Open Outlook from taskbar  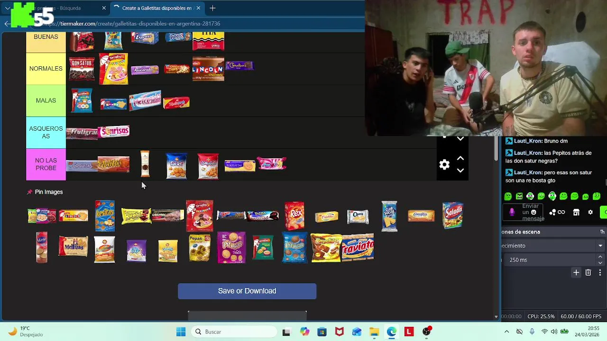pyautogui.click(x=357, y=332)
